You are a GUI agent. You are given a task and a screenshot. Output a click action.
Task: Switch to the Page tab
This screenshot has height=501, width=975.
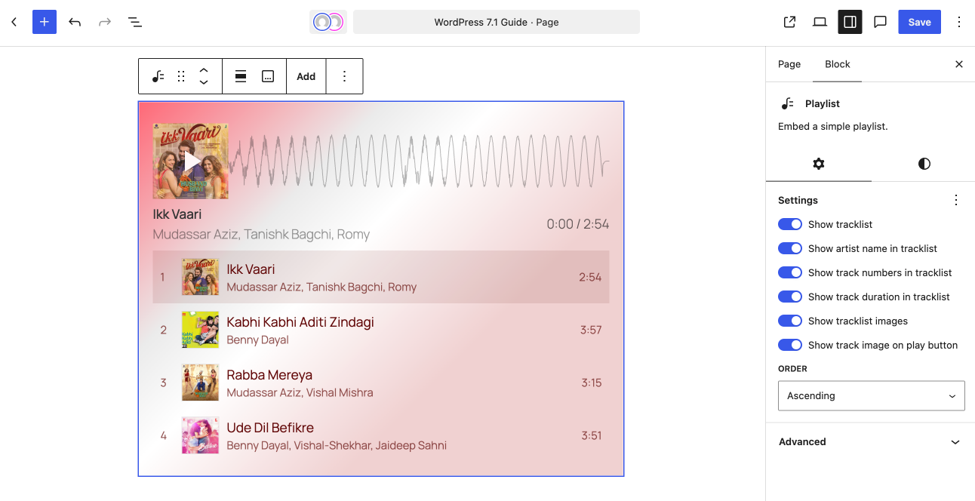pyautogui.click(x=789, y=64)
